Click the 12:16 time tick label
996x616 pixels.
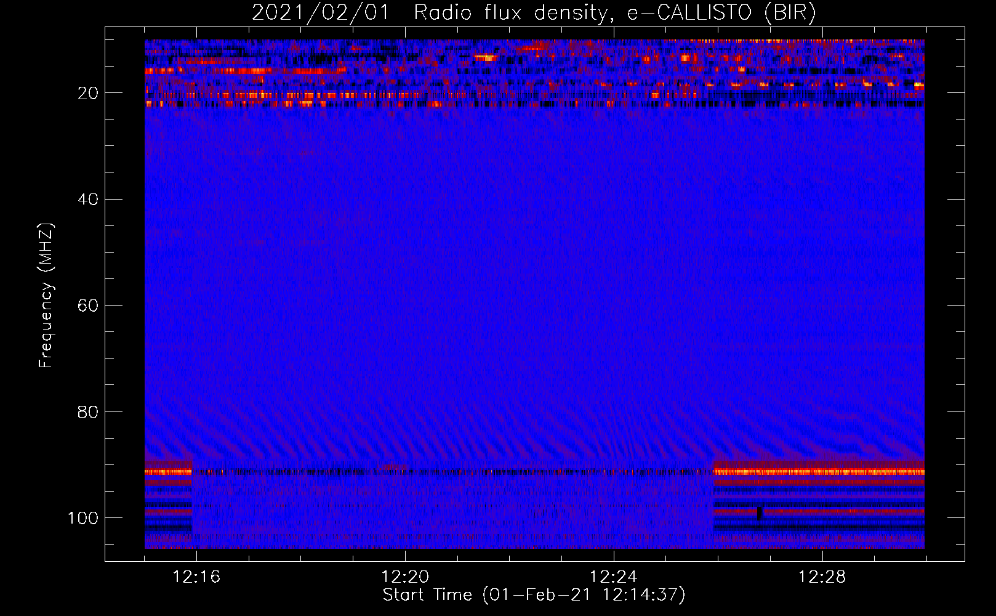(x=196, y=577)
